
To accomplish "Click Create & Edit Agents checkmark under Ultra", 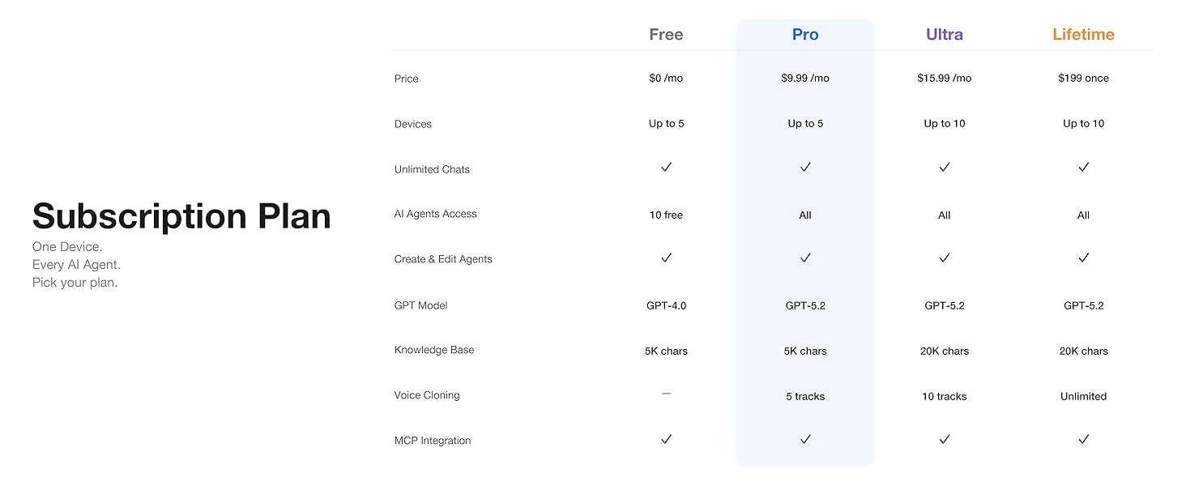I will [945, 258].
